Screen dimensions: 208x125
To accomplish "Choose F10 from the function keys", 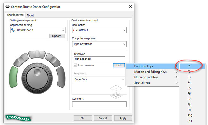I will (192, 116).
